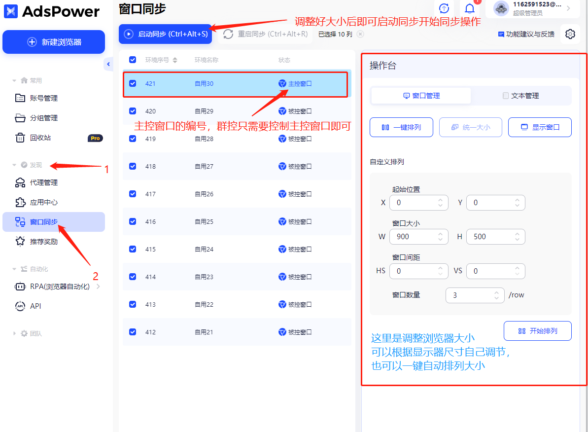Uncheck the row 412 checkbox

133,332
